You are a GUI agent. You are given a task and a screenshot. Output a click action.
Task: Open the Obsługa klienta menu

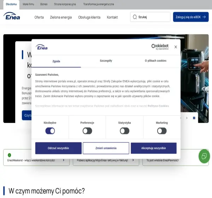coord(89,17)
